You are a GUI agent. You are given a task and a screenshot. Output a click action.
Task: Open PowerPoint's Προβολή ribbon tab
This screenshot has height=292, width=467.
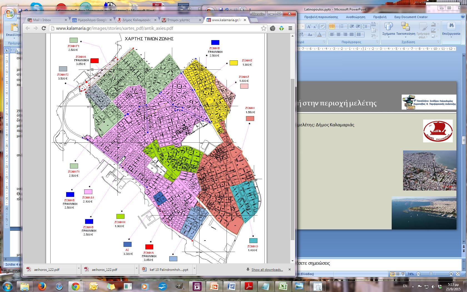(380, 17)
